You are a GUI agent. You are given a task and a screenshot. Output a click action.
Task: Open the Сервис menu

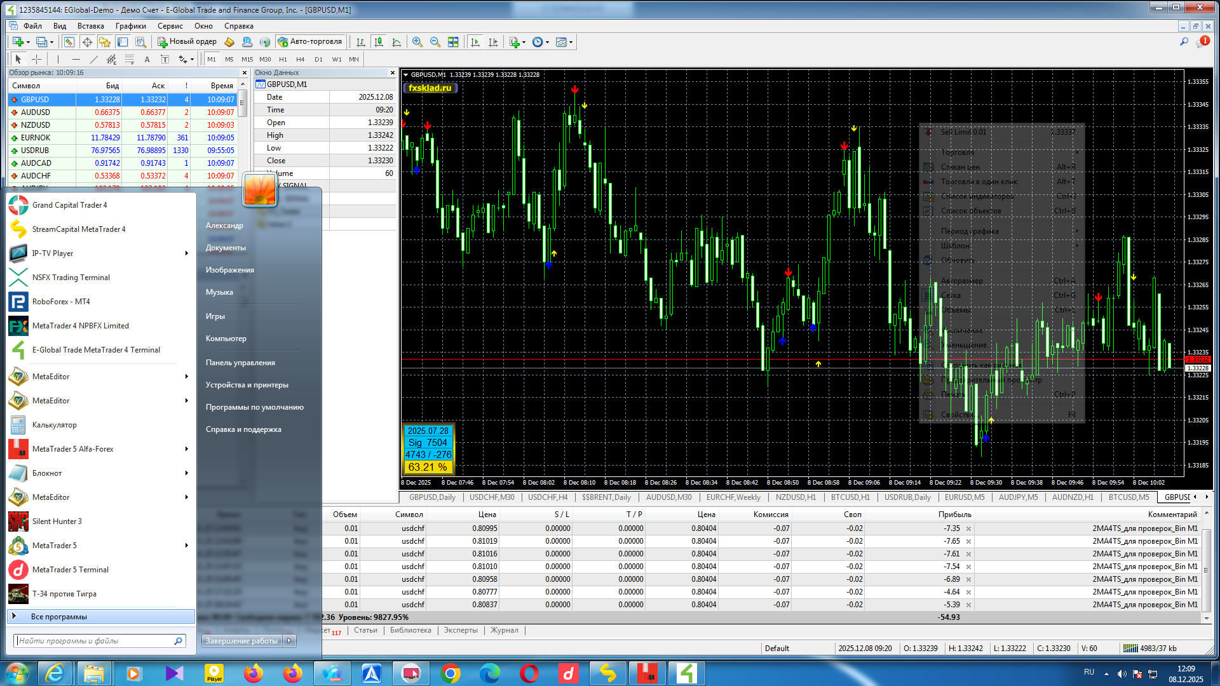tap(170, 26)
